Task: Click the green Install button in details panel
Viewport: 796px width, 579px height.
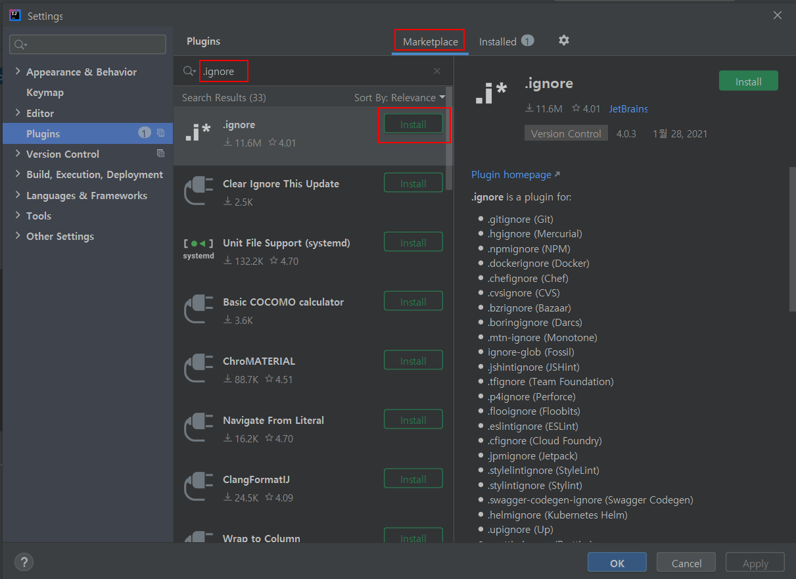Action: point(749,81)
